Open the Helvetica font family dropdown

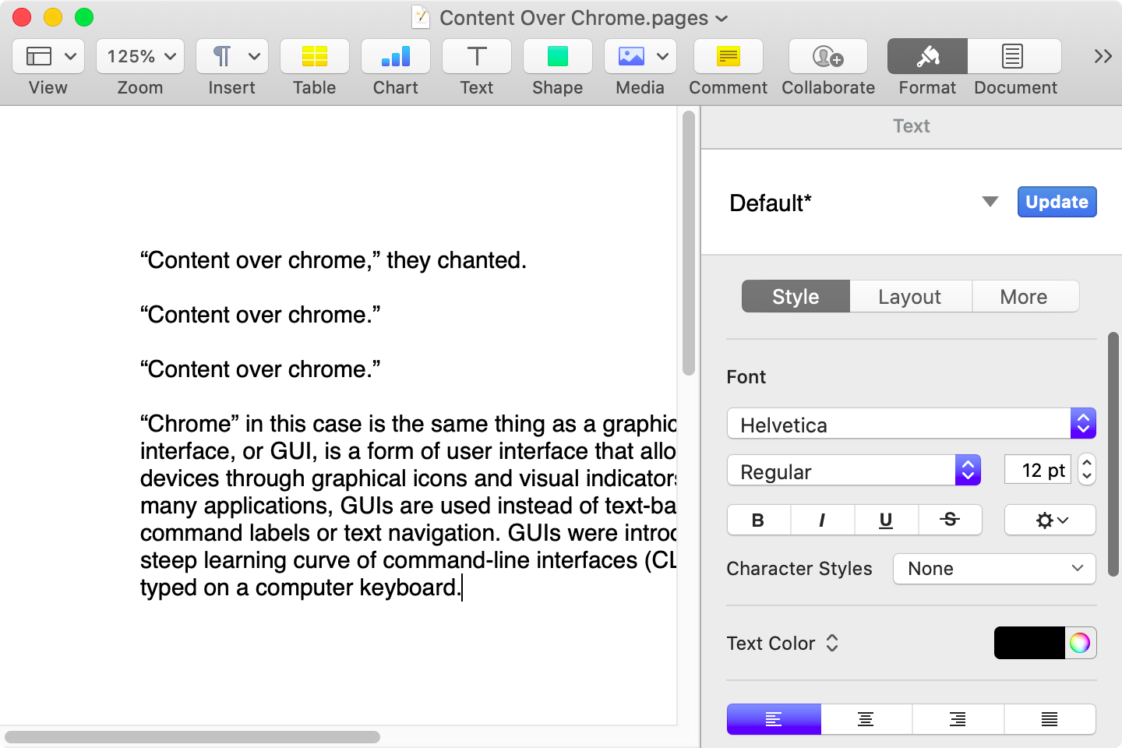click(1083, 423)
